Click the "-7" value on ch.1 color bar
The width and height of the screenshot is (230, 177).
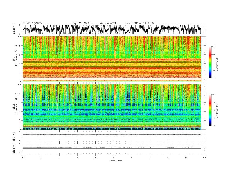(214, 78)
